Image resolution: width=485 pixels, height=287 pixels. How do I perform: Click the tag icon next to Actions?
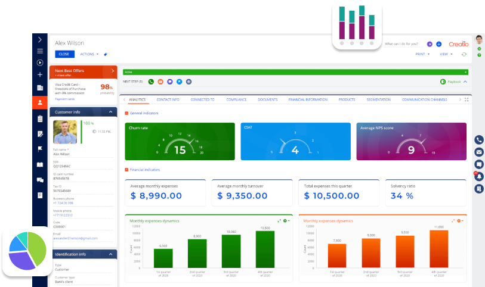[106, 54]
